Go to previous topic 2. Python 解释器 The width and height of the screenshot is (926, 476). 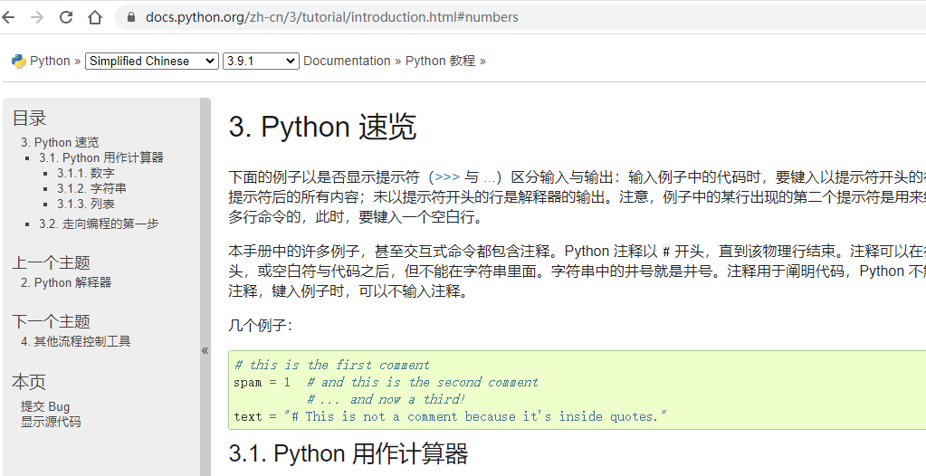pos(66,282)
